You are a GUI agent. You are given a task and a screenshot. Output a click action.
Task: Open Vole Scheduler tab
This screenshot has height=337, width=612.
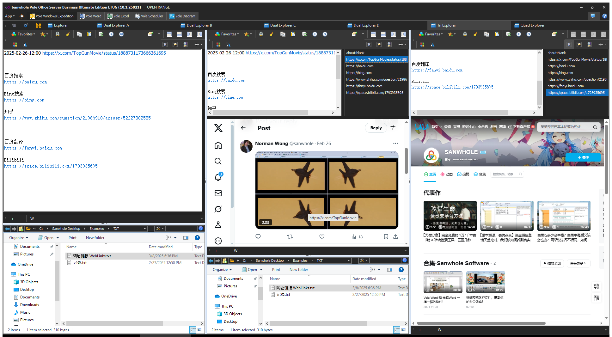point(149,16)
